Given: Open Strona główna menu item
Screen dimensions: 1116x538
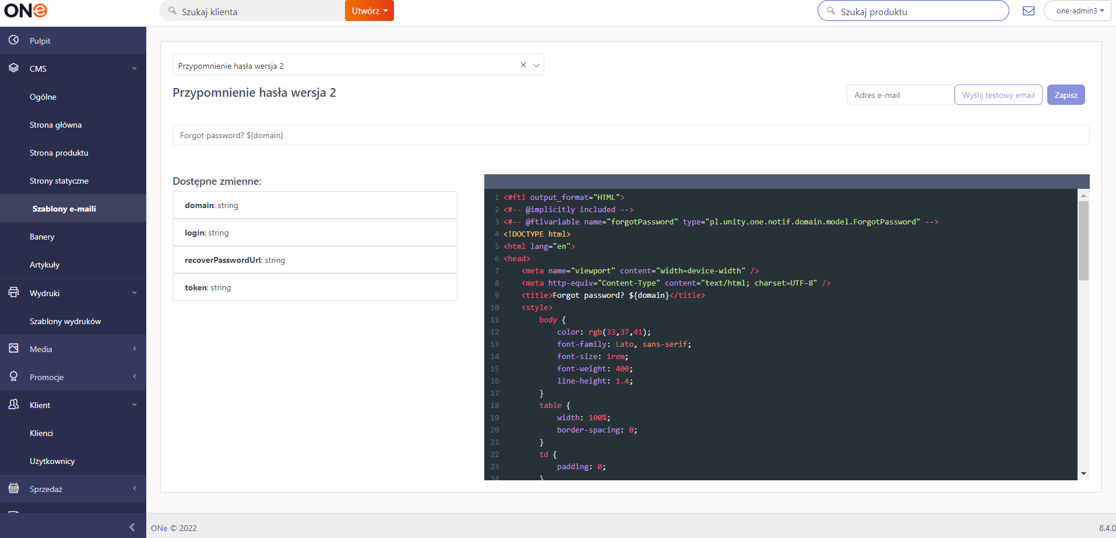Looking at the screenshot, I should 55,125.
